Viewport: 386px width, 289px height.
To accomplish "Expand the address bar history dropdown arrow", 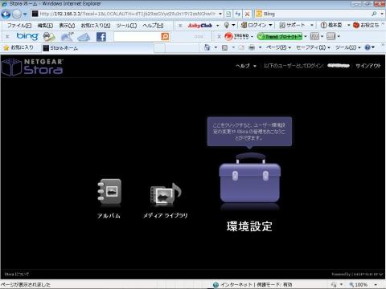I will point(220,14).
